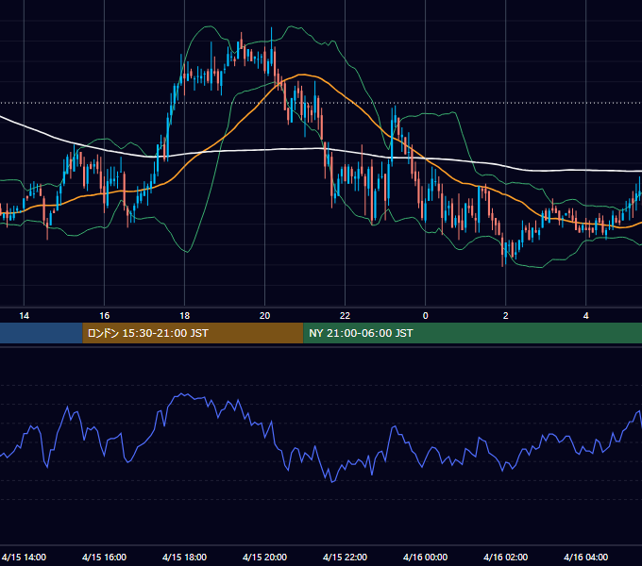The height and width of the screenshot is (566, 642).
Task: Click the 4/16 02:00 label on oscillator axis
Action: (505, 557)
